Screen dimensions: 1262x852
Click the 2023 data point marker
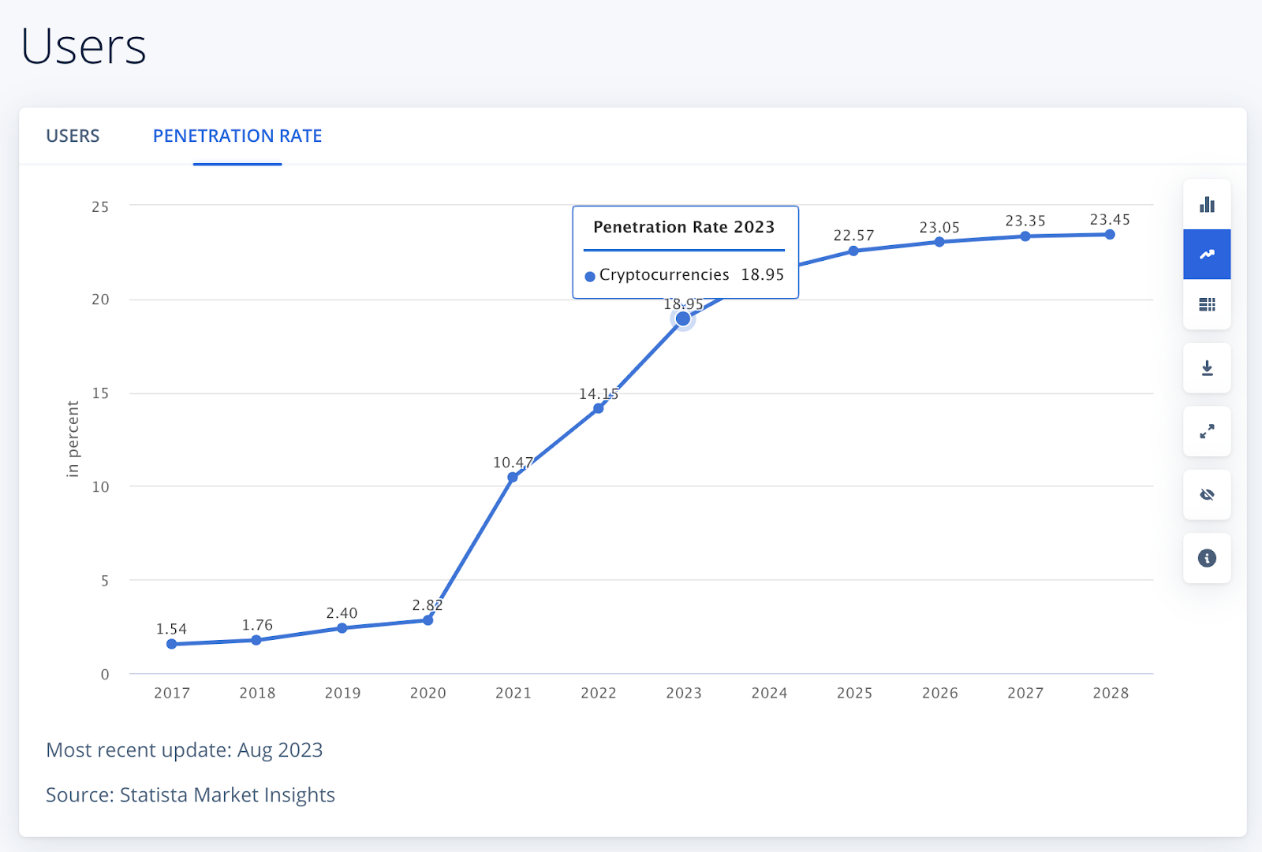(683, 318)
